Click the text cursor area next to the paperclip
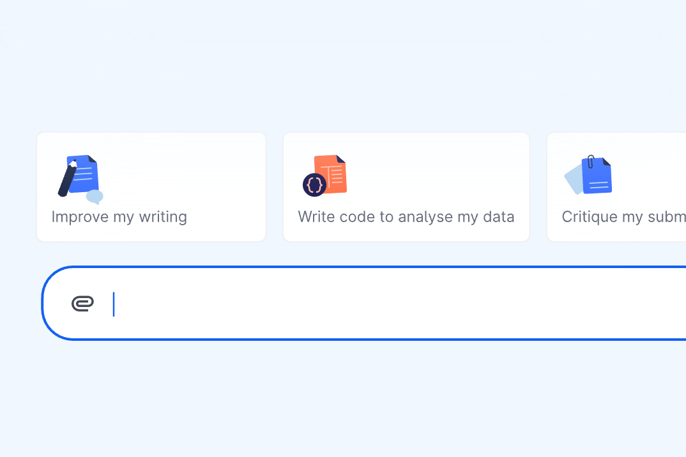The height and width of the screenshot is (457, 686). pyautogui.click(x=114, y=304)
